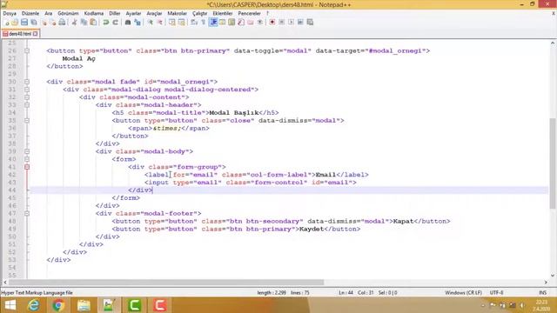Open the Pencereler menu
The image size is (557, 313).
[249, 14]
